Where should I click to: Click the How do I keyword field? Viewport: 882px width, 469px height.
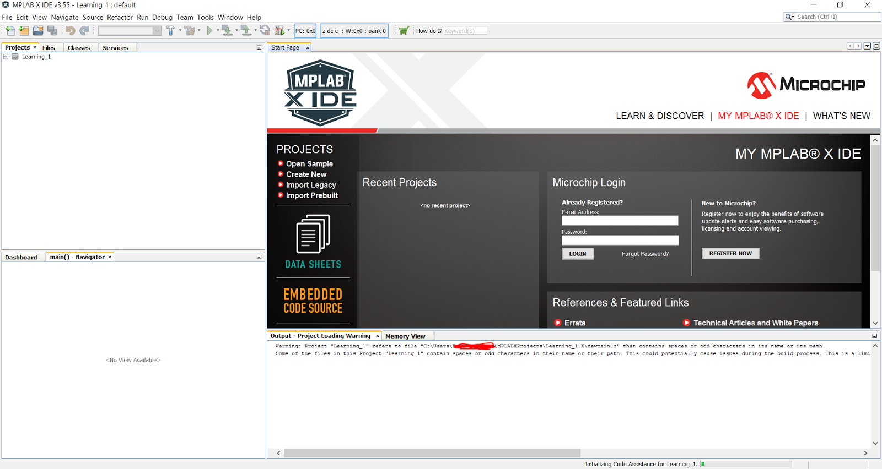465,31
